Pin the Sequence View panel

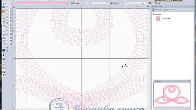click(x=191, y=6)
